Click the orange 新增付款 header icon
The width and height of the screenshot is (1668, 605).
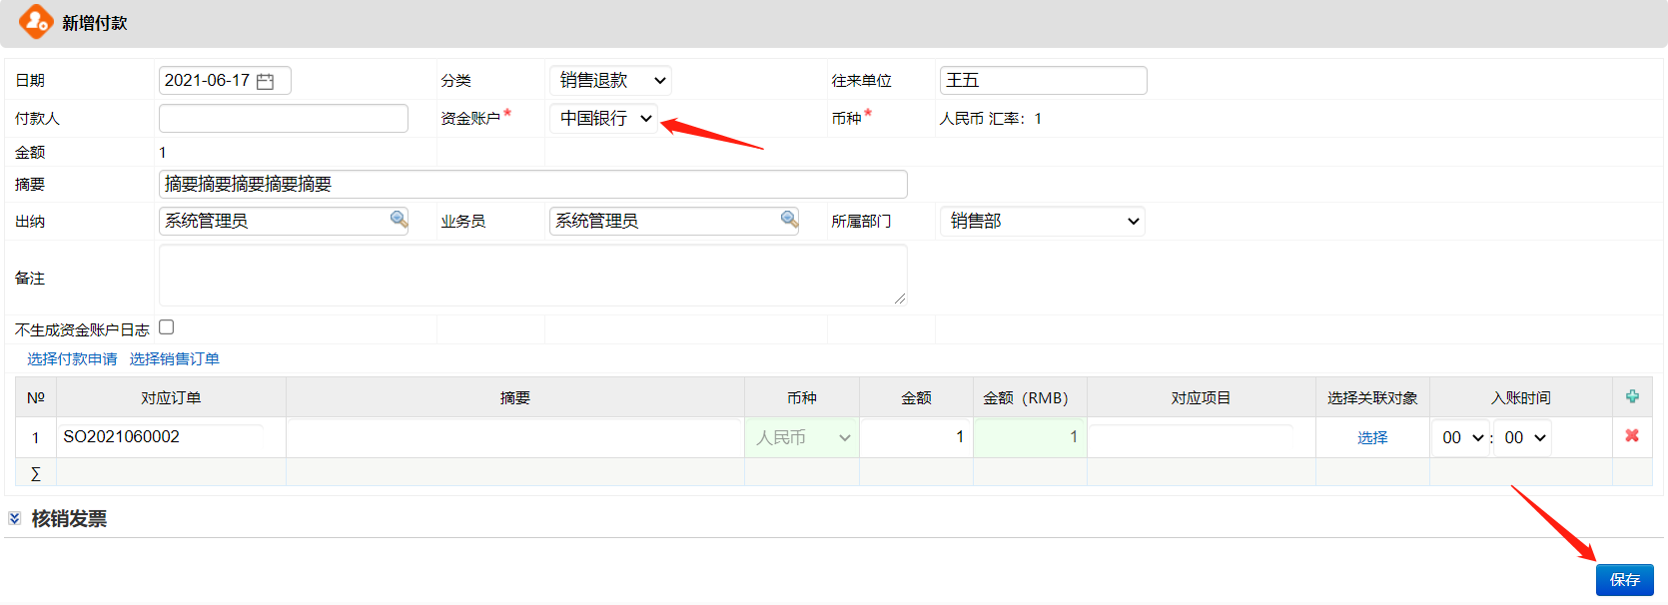36,22
